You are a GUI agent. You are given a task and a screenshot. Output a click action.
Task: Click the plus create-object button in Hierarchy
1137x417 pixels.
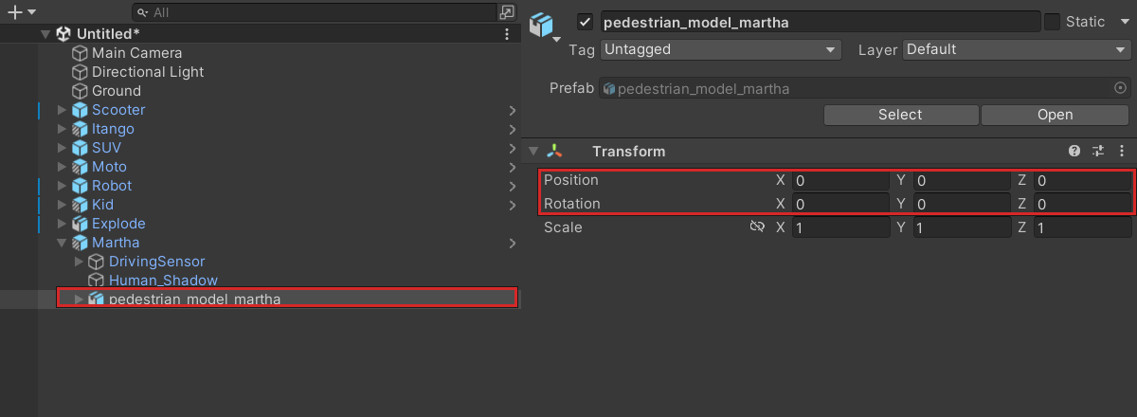(14, 12)
